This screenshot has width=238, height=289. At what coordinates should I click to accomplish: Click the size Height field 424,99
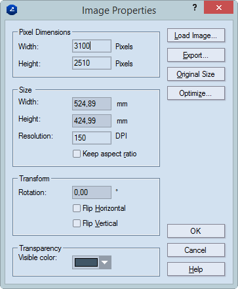point(92,121)
